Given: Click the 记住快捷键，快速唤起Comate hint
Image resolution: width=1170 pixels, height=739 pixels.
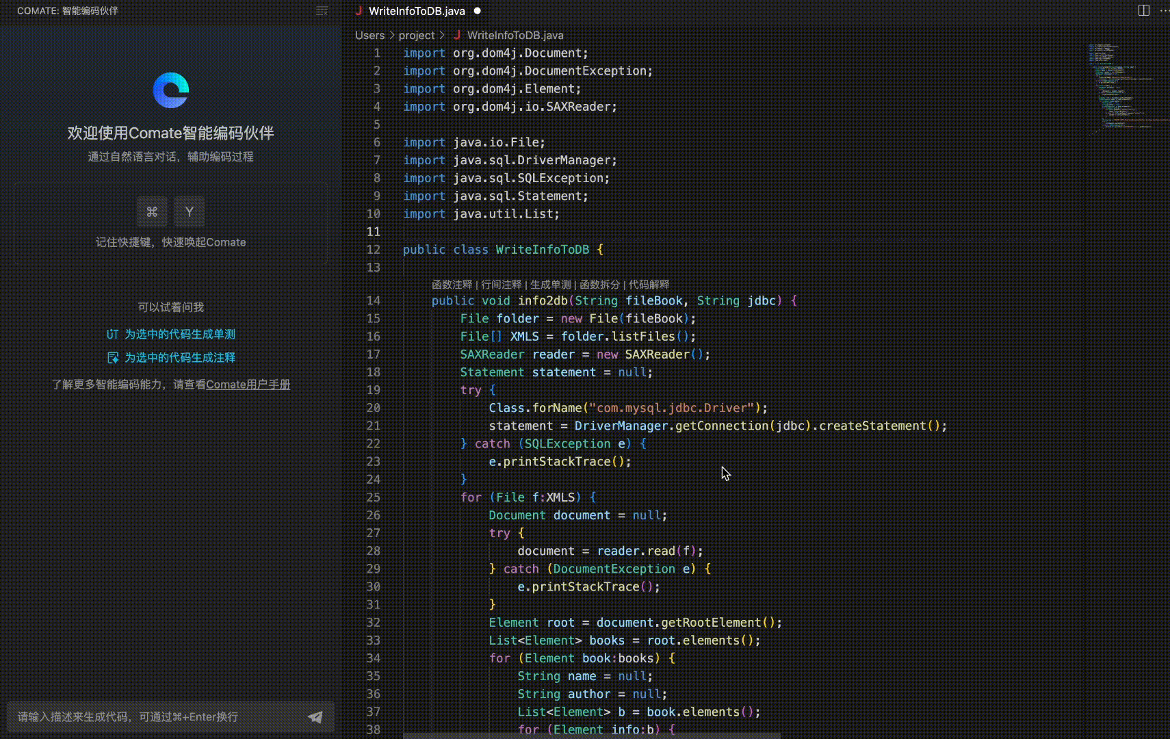Looking at the screenshot, I should tap(170, 242).
